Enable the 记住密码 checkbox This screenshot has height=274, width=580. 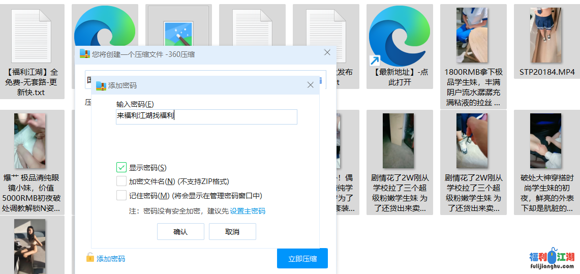coord(121,196)
